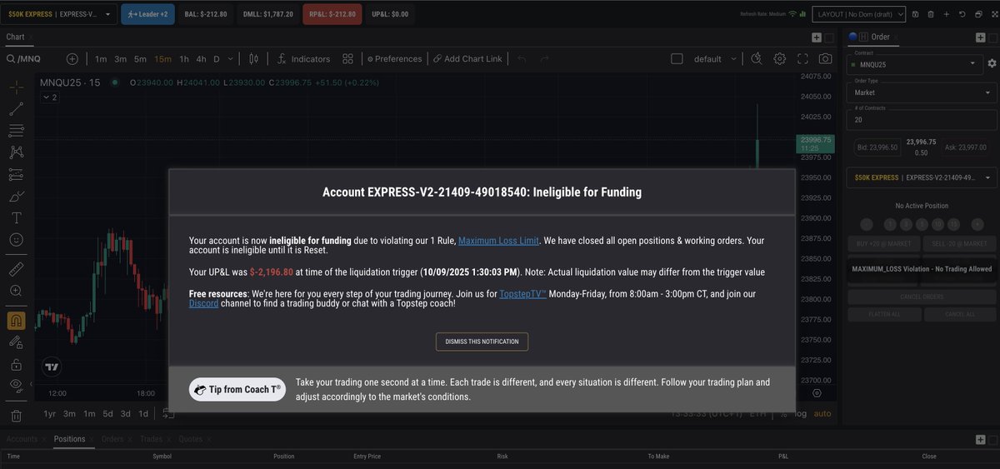The image size is (1000, 469).
Task: Open the TopstepTV link
Action: tap(522, 294)
